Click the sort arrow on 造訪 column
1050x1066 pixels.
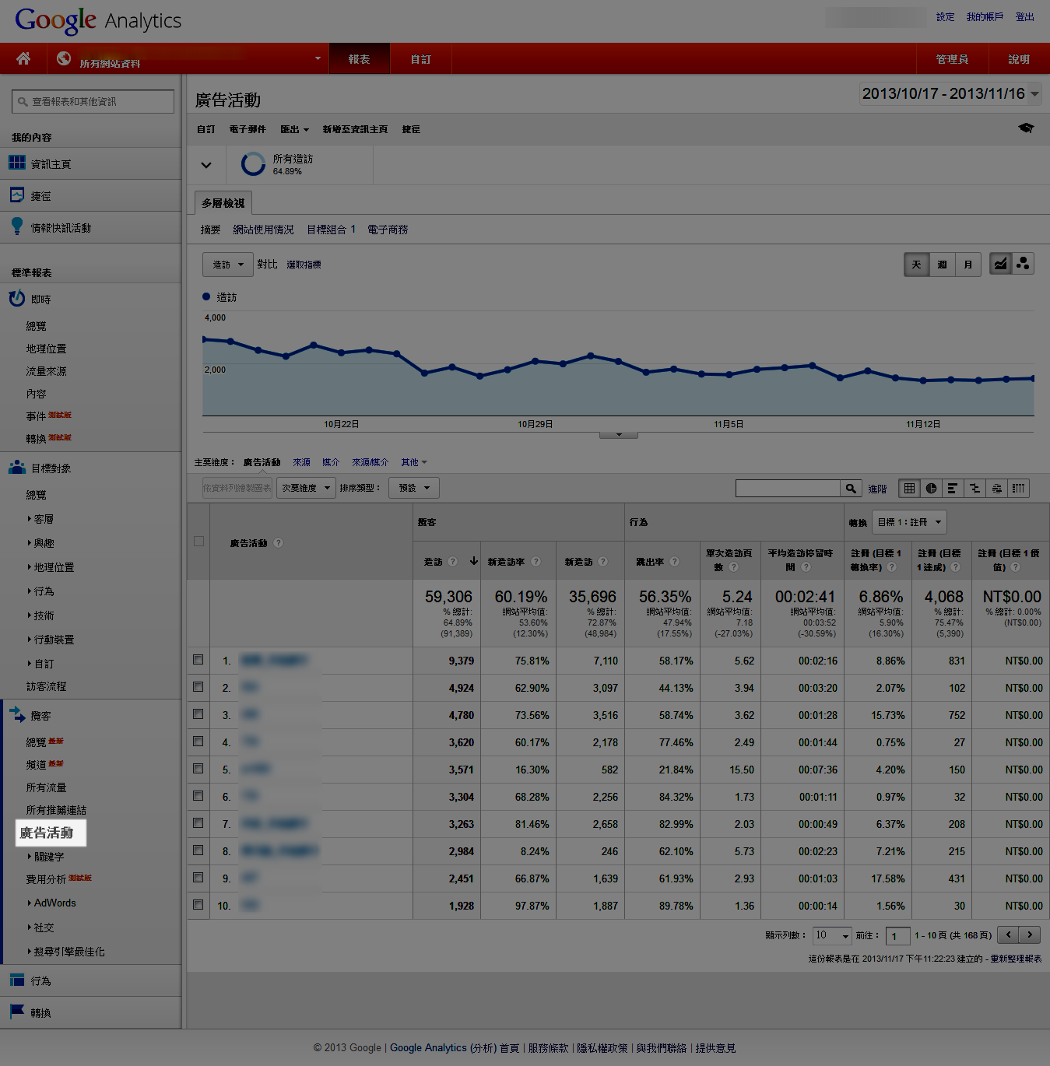tap(473, 561)
